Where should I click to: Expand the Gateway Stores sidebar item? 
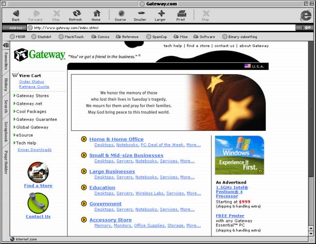(14, 95)
